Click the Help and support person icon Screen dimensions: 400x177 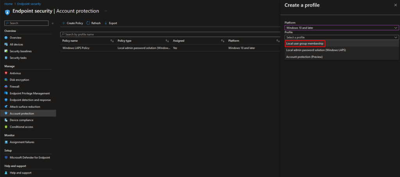6,173
